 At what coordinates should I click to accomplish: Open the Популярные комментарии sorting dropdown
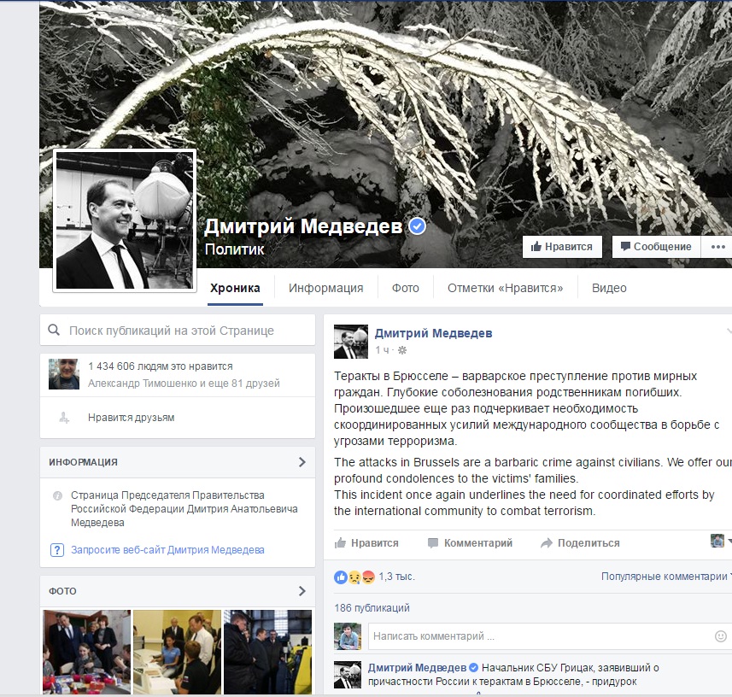click(x=665, y=577)
